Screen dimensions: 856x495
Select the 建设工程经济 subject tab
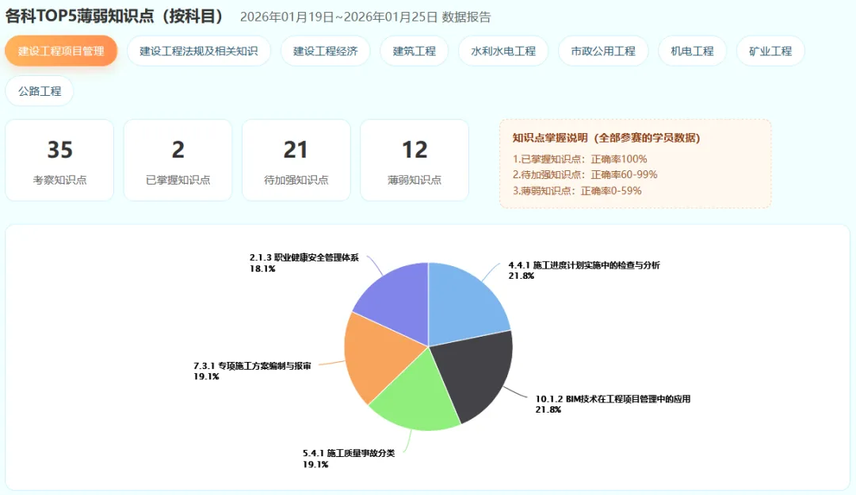pos(325,50)
